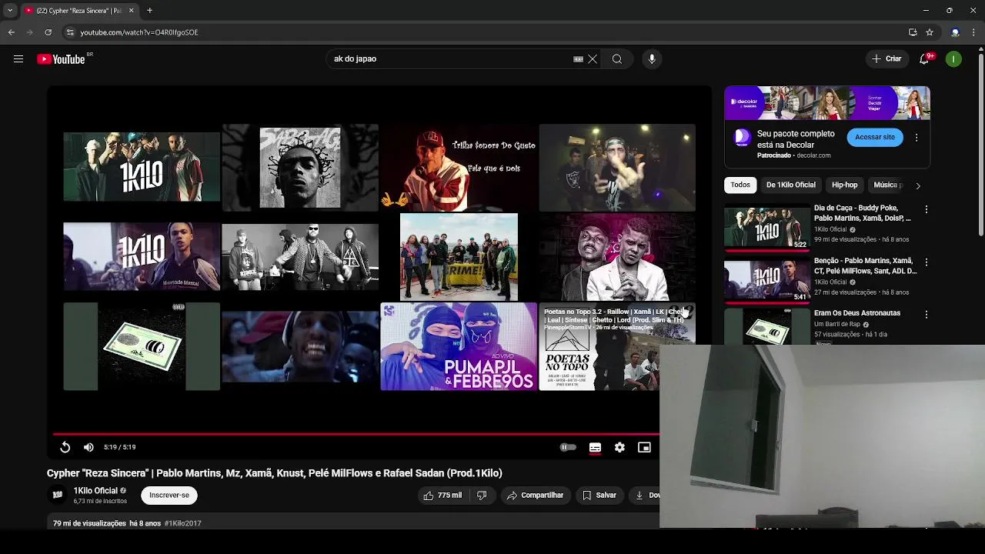Select the Música filter chip
The height and width of the screenshot is (554, 985).
(x=888, y=185)
